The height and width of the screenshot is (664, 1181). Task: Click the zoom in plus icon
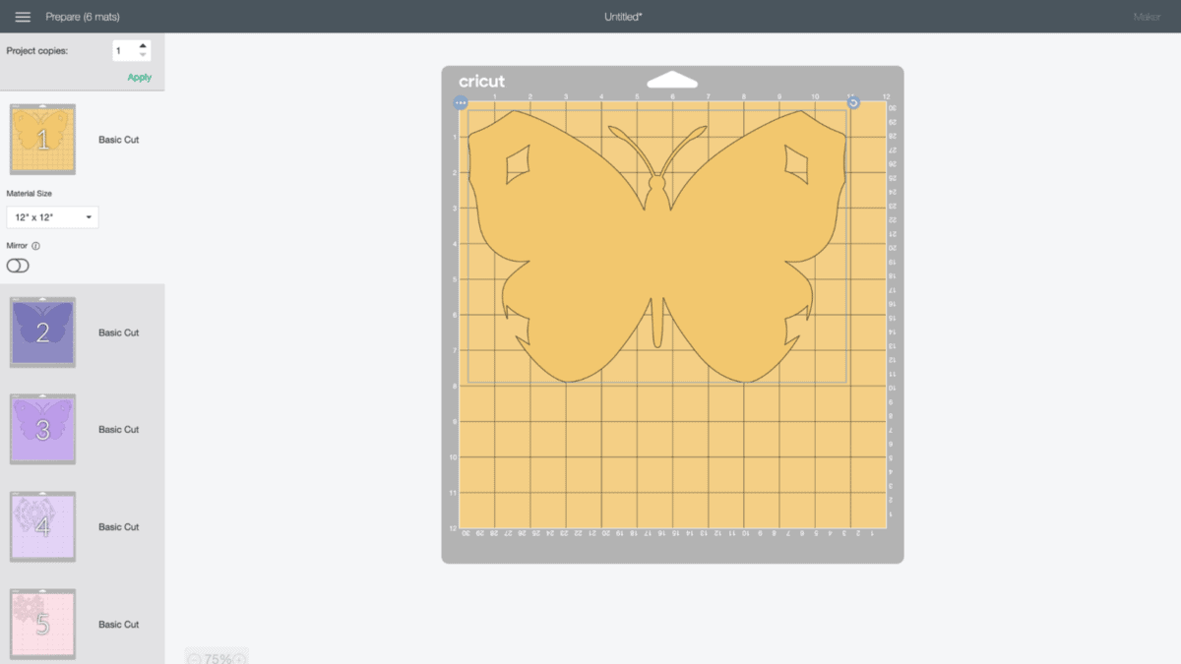[x=239, y=659]
